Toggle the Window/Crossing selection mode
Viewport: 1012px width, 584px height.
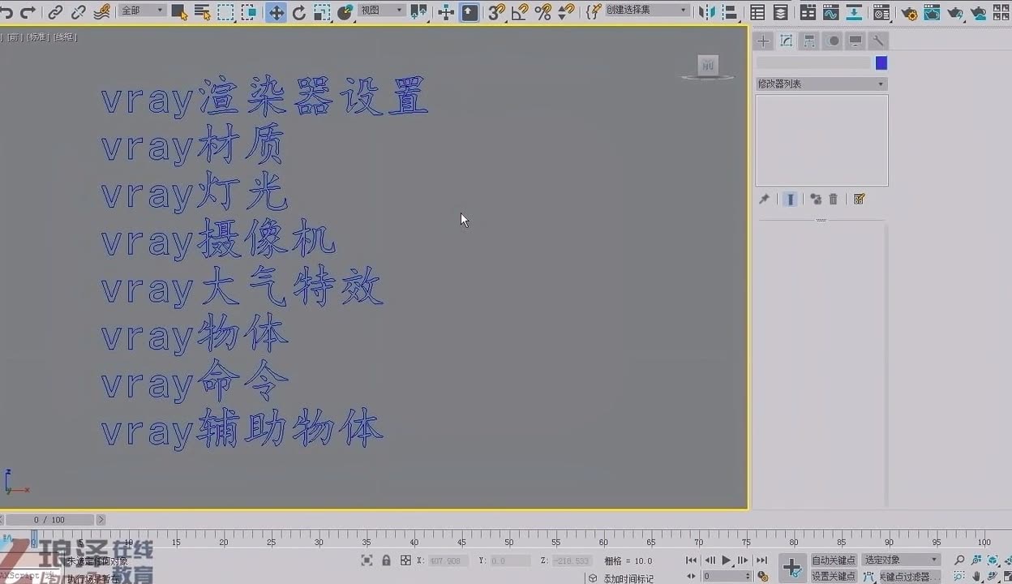[249, 12]
